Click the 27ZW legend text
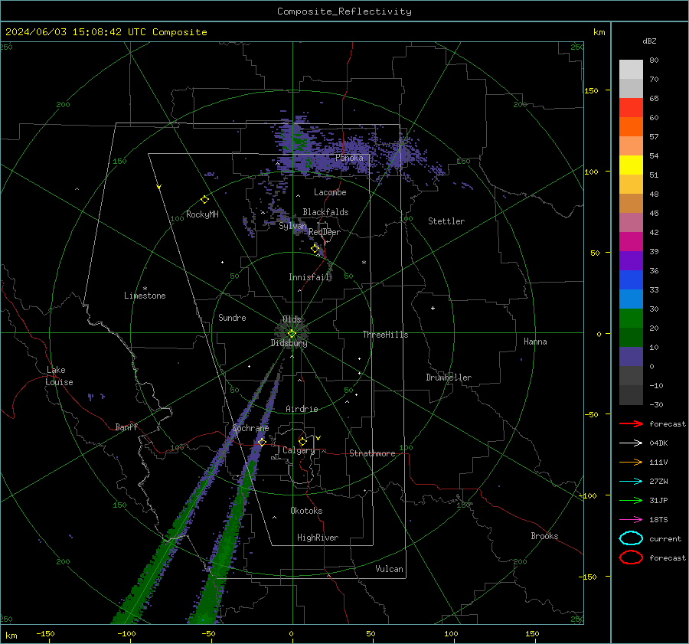689x644 pixels. (x=658, y=482)
